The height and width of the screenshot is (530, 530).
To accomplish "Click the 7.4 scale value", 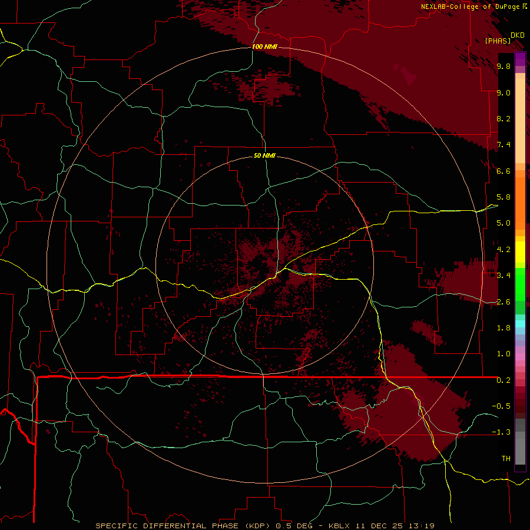I will [x=503, y=145].
